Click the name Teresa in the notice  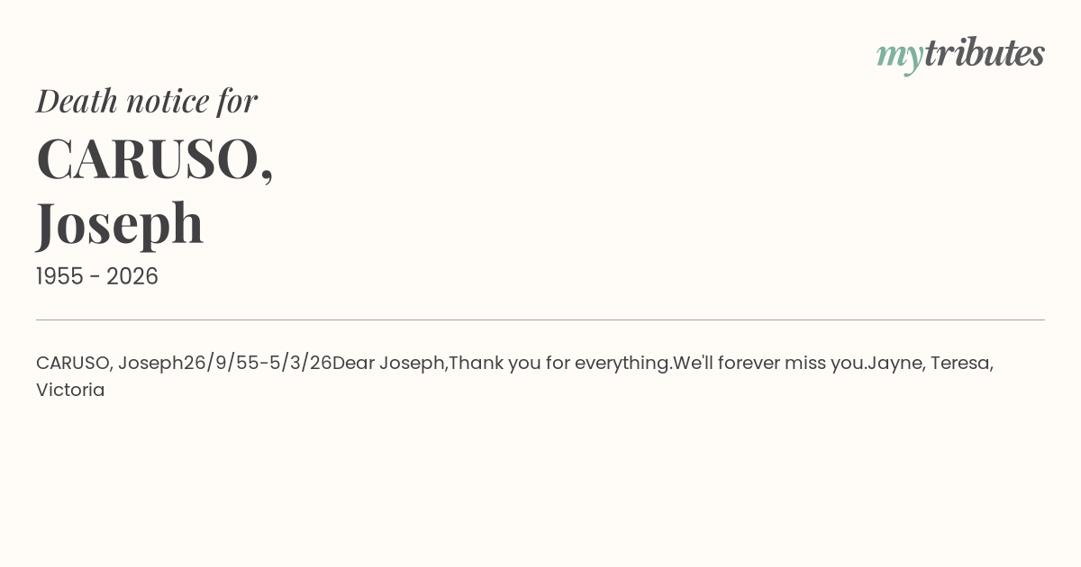pos(961,363)
